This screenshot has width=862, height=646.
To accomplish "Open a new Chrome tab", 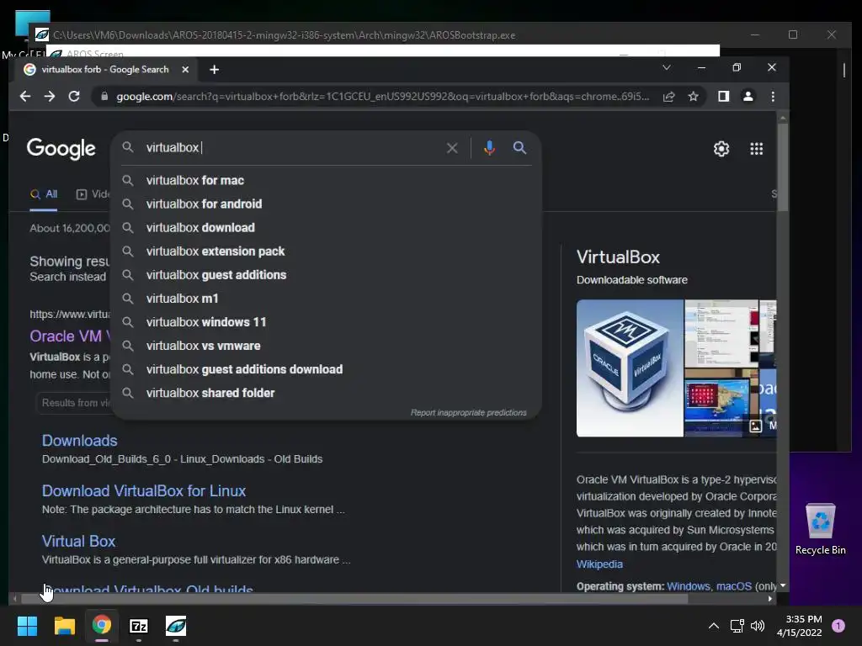I will (x=215, y=70).
